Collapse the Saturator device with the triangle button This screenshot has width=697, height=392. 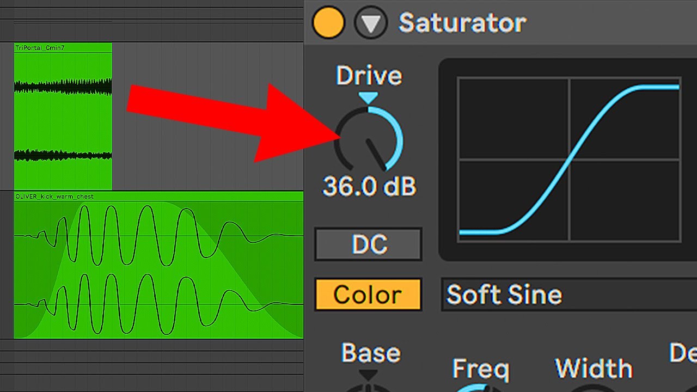[x=370, y=23]
